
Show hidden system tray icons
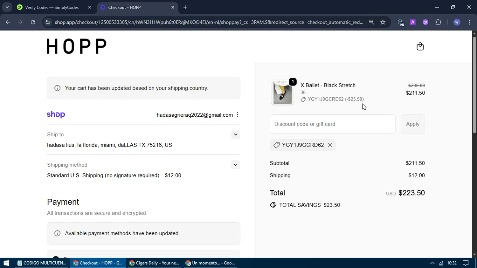(432, 263)
